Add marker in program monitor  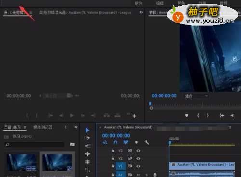click(x=187, y=115)
